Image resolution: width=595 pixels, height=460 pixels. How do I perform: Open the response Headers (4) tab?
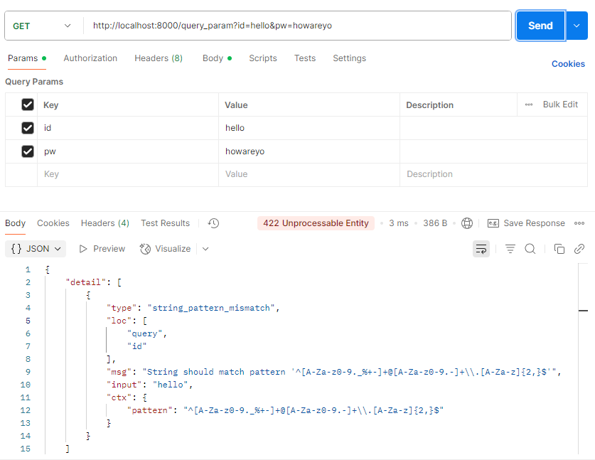click(105, 223)
